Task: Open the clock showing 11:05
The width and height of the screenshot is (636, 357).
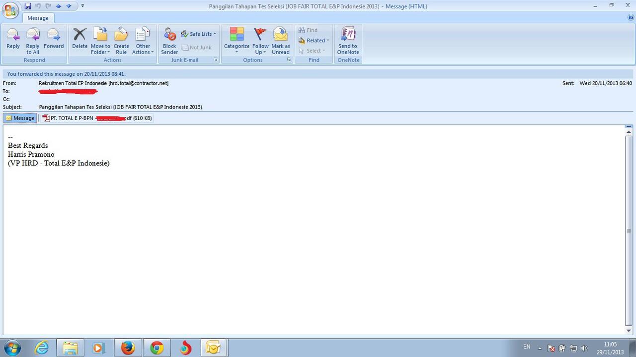Action: [610, 348]
